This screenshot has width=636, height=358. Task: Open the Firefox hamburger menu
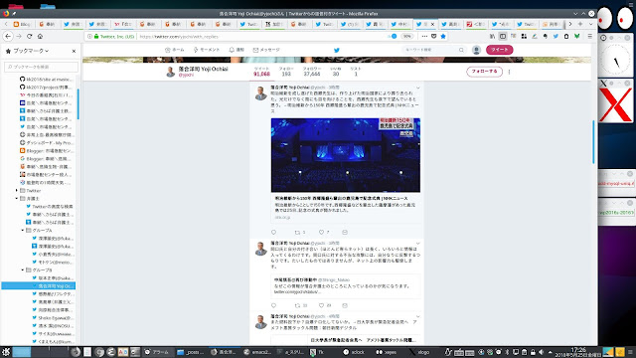pyautogui.click(x=589, y=36)
